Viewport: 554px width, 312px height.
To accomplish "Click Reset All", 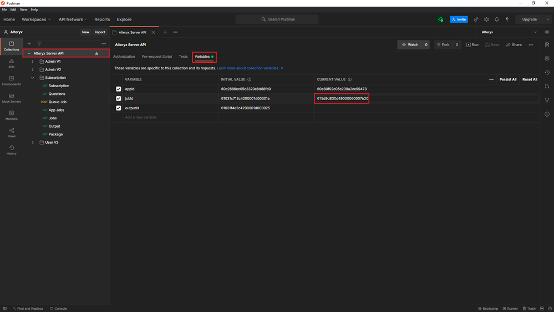I will (x=530, y=79).
